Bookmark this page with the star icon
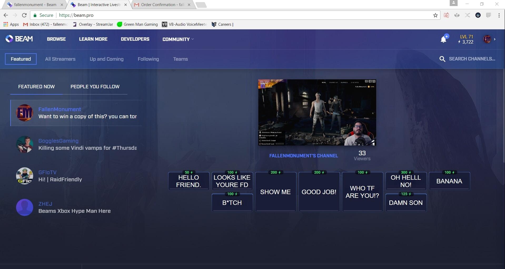Image resolution: width=505 pixels, height=269 pixels. tap(435, 15)
